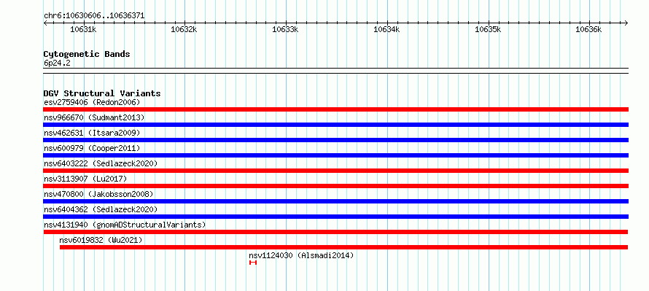Viewport: 649px width, 291px height.
Task: Click the 10633k ruler tick label
Action: [285, 29]
